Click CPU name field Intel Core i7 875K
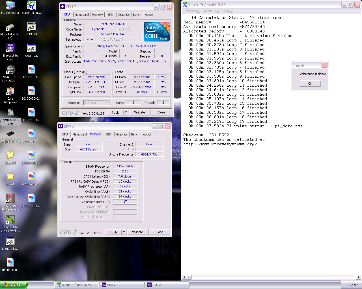362x289 pixels. coord(113,24)
